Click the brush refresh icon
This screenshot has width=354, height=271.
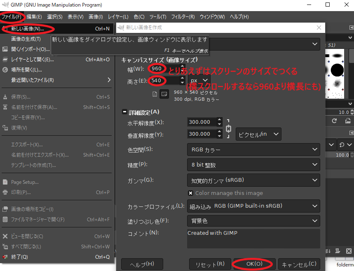[334, 121]
